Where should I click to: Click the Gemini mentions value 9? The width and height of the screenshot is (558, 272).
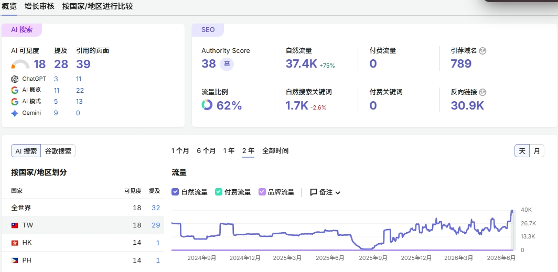click(x=56, y=113)
